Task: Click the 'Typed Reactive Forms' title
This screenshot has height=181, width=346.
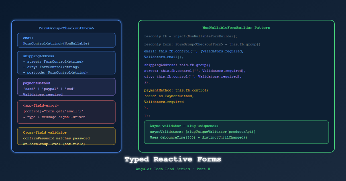Action: (173, 159)
